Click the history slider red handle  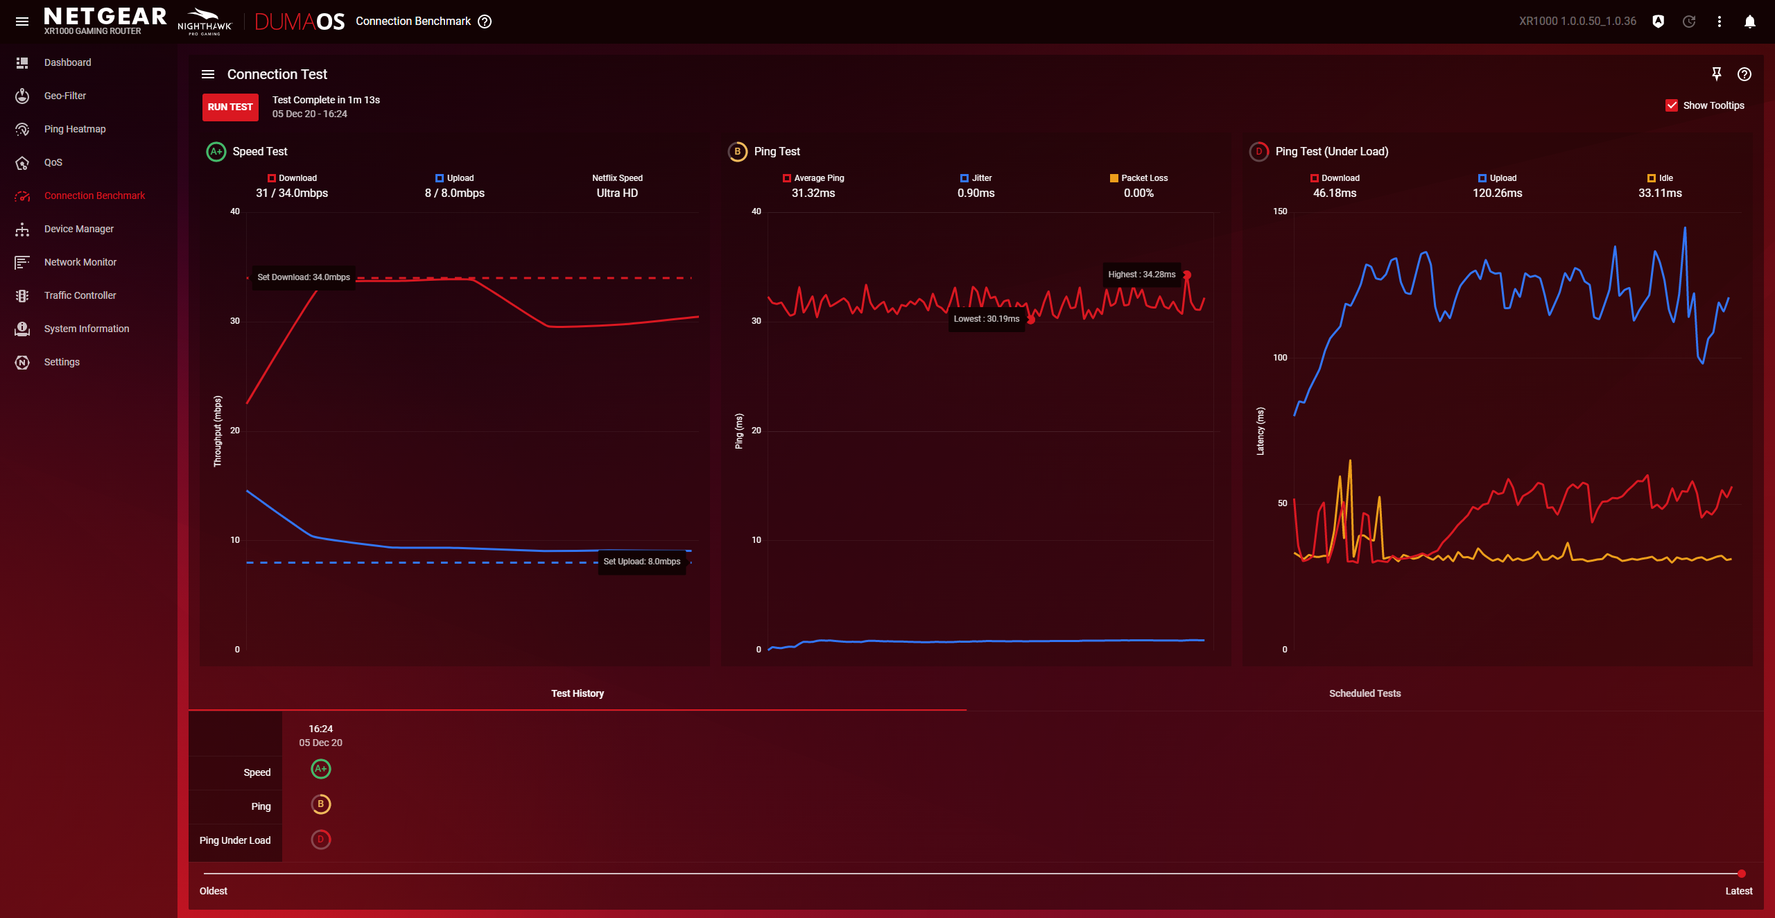(1741, 874)
